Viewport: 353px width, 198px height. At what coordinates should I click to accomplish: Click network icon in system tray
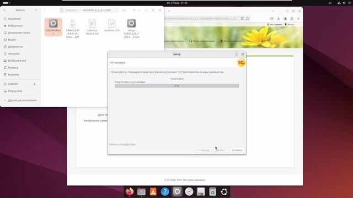click(339, 3)
